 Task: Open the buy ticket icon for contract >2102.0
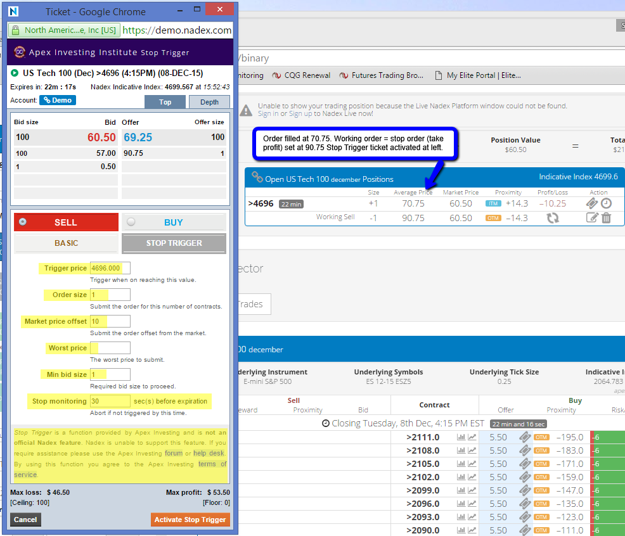pyautogui.click(x=525, y=477)
